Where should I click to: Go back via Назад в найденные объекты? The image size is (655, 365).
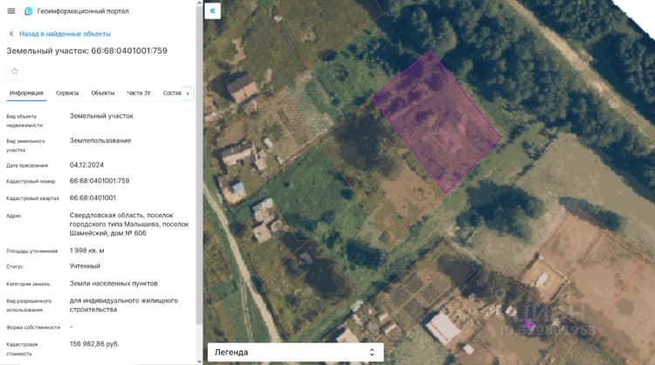(x=65, y=34)
